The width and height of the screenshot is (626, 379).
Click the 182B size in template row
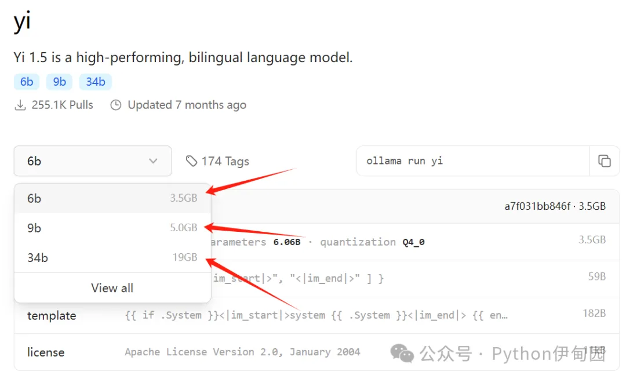pyautogui.click(x=594, y=314)
